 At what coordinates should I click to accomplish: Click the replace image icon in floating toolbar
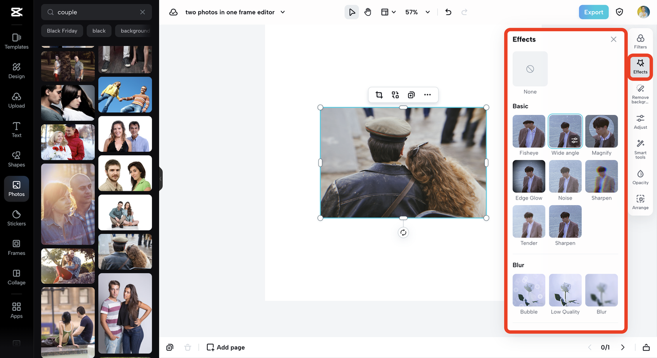click(x=395, y=95)
